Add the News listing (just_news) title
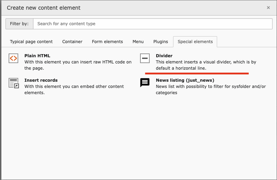This screenshot has width=277, height=180. tap(185, 80)
